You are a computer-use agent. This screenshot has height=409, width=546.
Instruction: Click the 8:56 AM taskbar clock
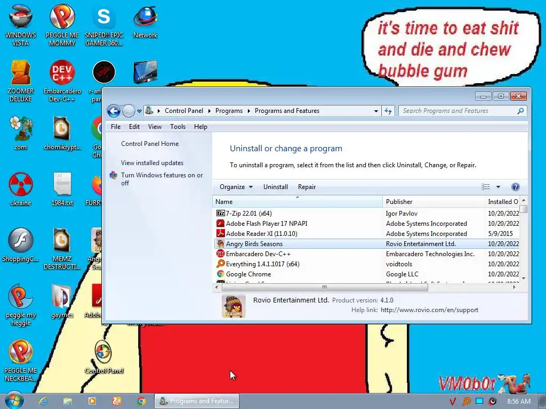(x=518, y=402)
